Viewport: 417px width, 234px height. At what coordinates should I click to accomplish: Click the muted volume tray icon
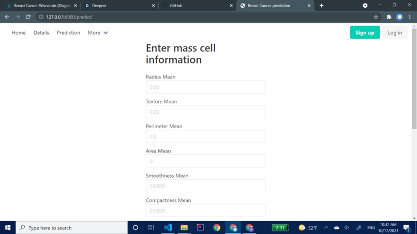tap(347, 228)
